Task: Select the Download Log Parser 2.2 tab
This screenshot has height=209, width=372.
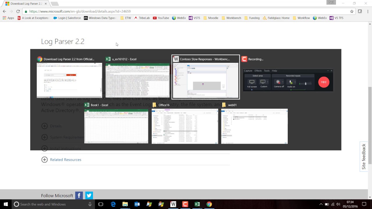Action: coord(26,4)
